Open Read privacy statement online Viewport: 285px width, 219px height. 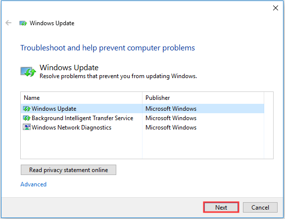[68, 170]
